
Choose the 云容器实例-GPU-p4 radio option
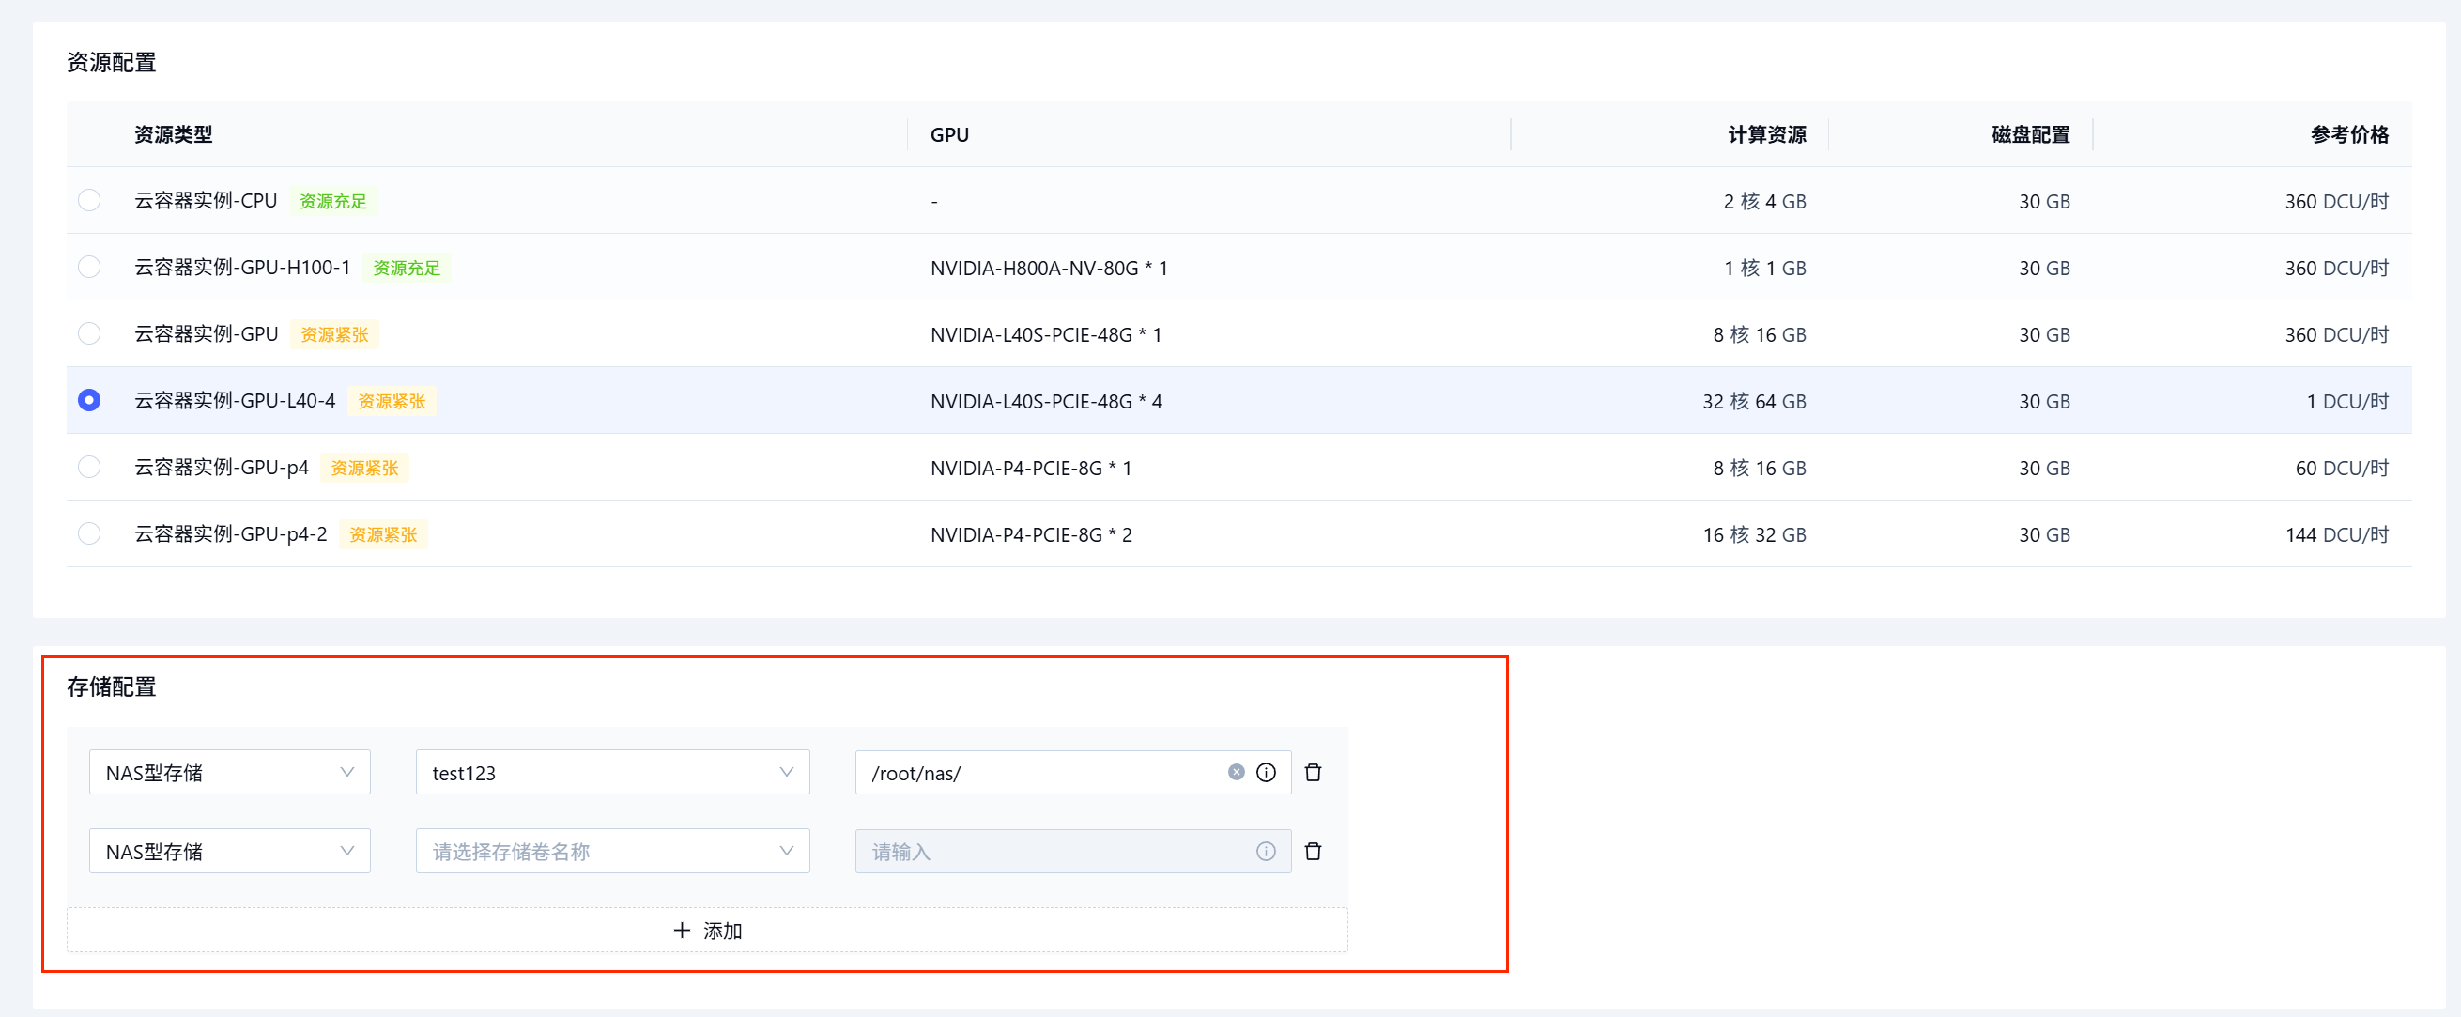(89, 468)
